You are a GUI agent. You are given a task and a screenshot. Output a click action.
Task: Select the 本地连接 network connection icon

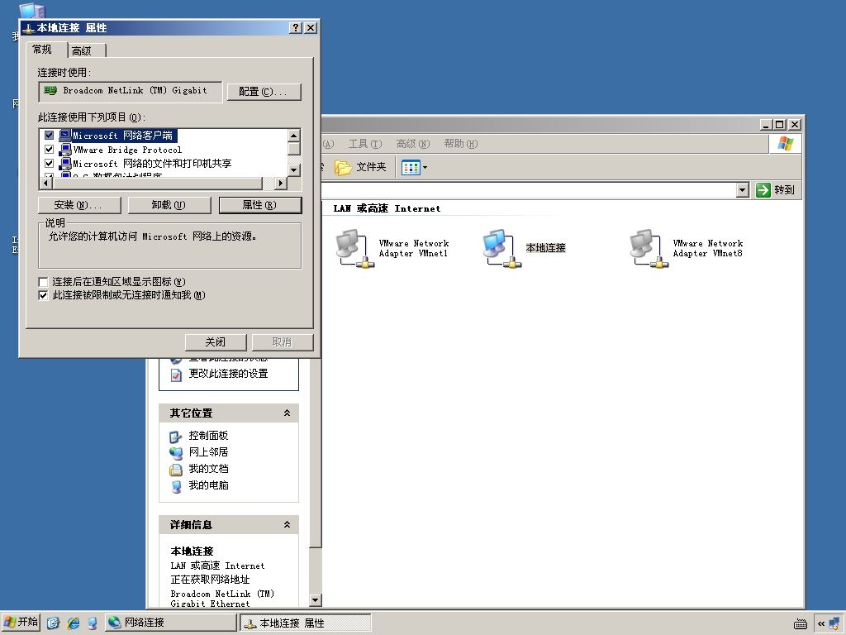501,248
